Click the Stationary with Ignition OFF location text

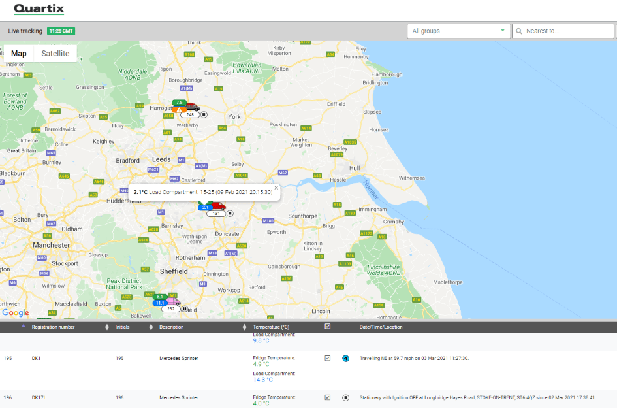coord(478,398)
